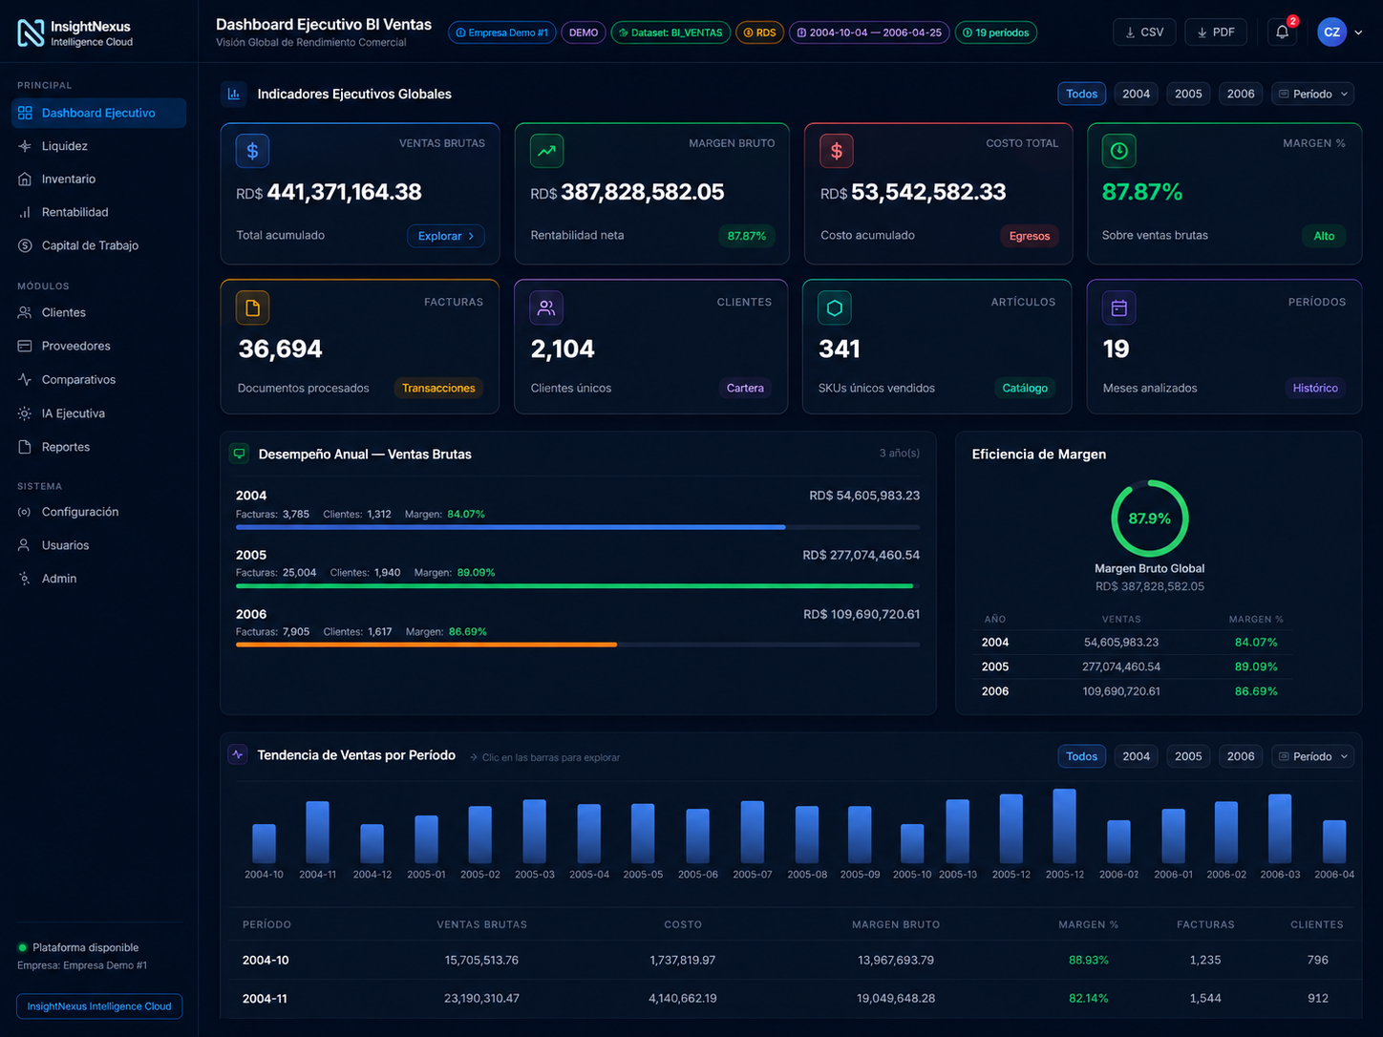Click the Margen % clock icon
The image size is (1383, 1037).
click(1118, 151)
